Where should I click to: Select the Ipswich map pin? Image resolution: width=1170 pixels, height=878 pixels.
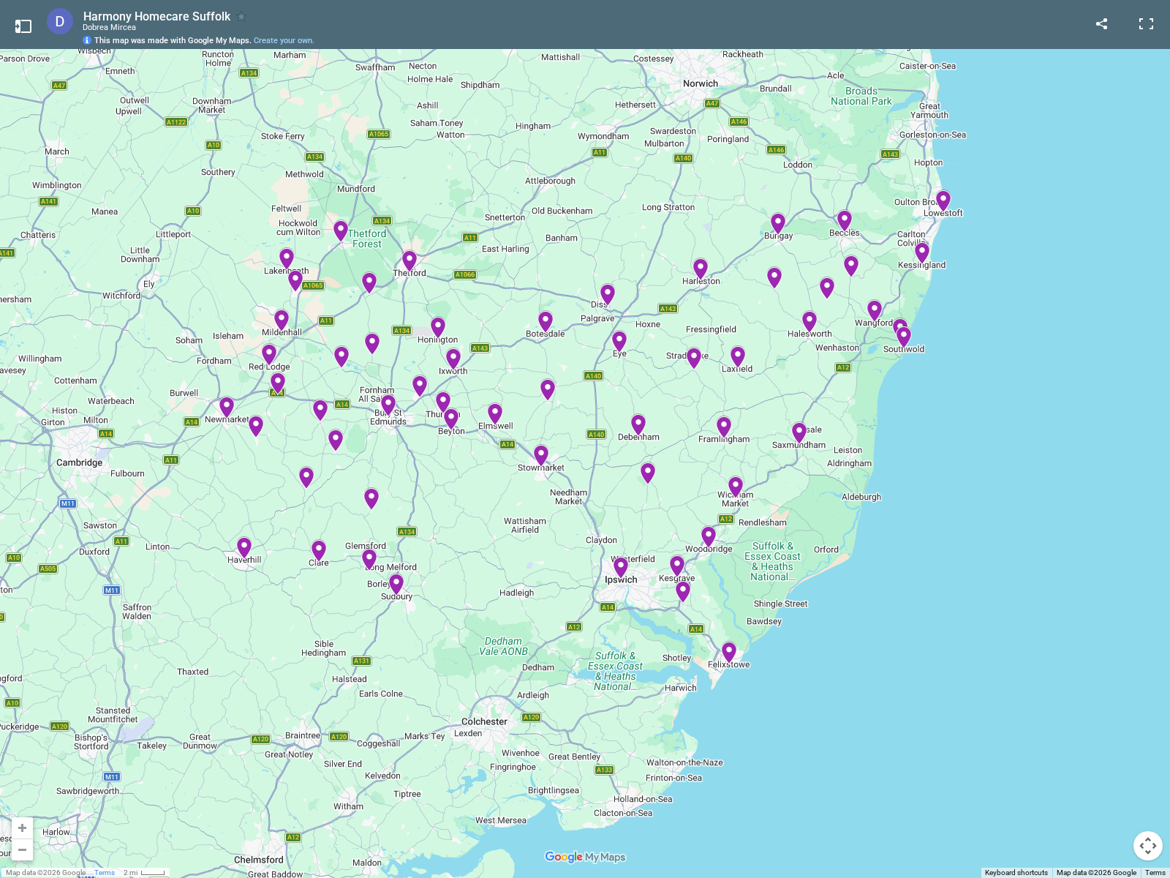(621, 567)
